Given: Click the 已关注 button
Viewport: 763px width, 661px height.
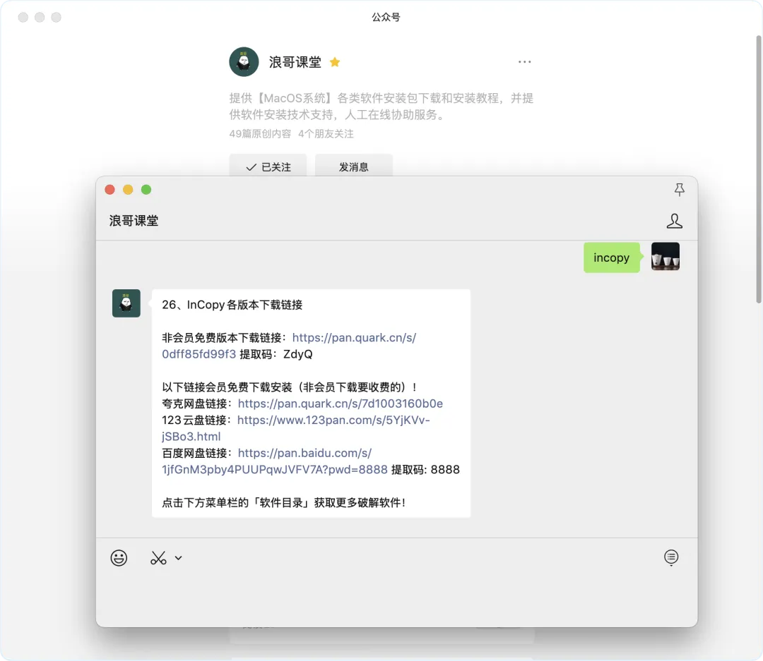Looking at the screenshot, I should [x=268, y=166].
